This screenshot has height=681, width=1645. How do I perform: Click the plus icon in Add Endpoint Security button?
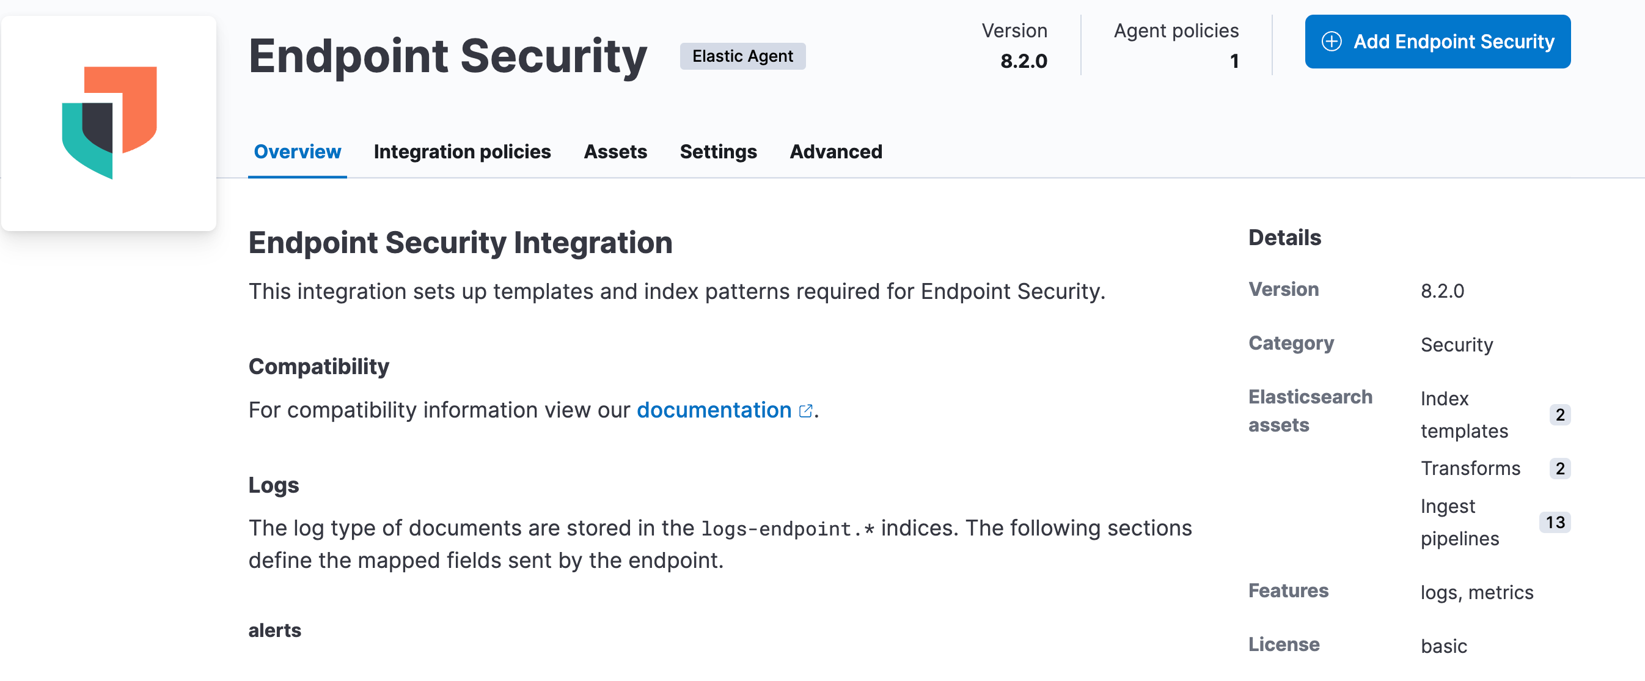[1331, 42]
